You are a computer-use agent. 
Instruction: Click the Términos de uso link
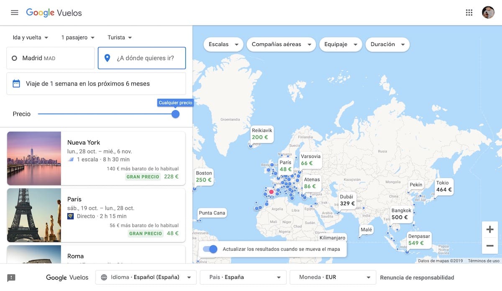coord(484,261)
